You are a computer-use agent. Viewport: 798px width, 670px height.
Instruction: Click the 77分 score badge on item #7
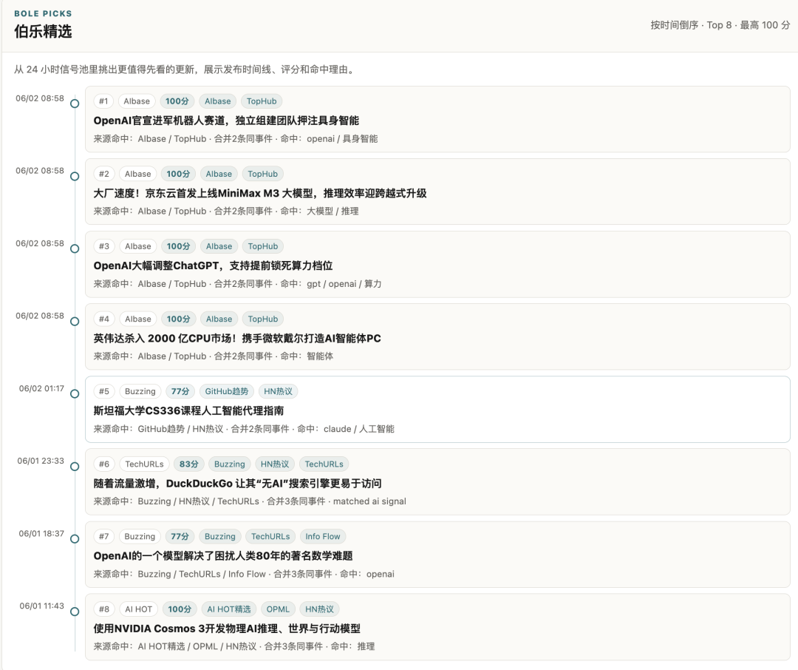180,536
